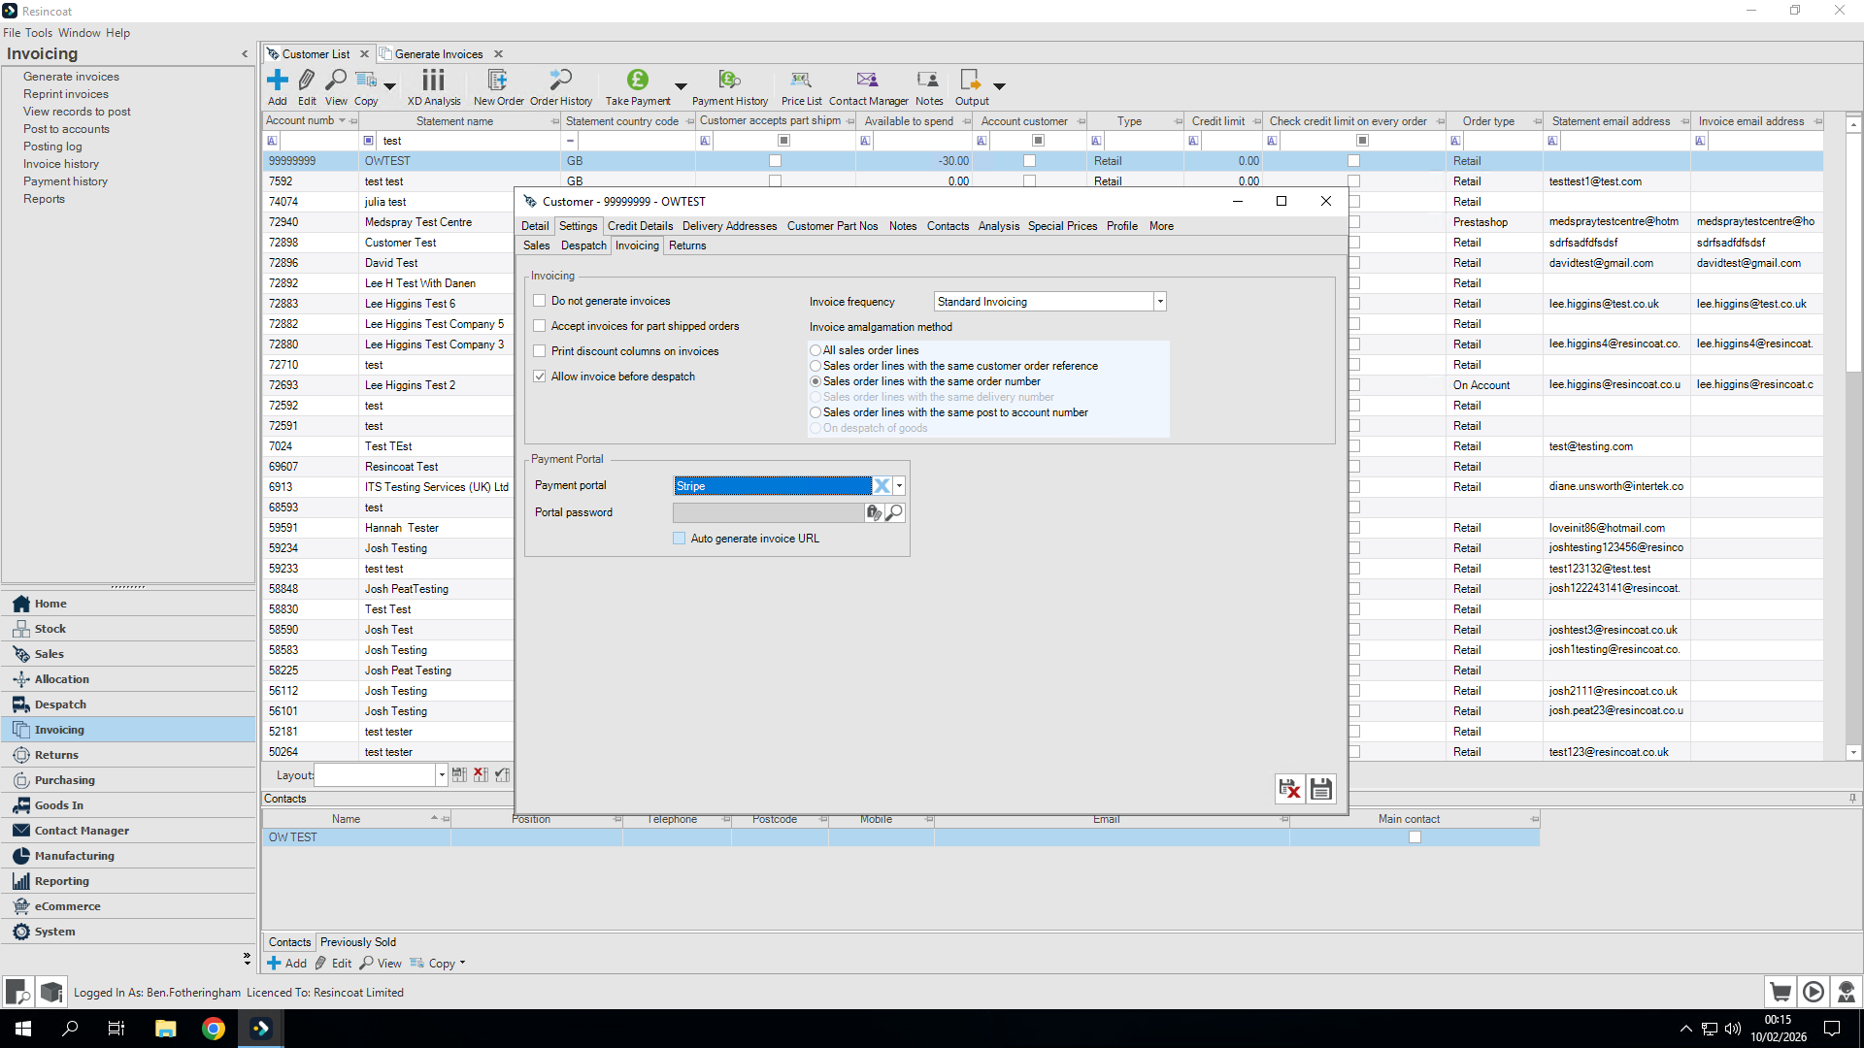Image resolution: width=1864 pixels, height=1048 pixels.
Task: Click the Take Payment toolbar icon
Action: coord(637,81)
